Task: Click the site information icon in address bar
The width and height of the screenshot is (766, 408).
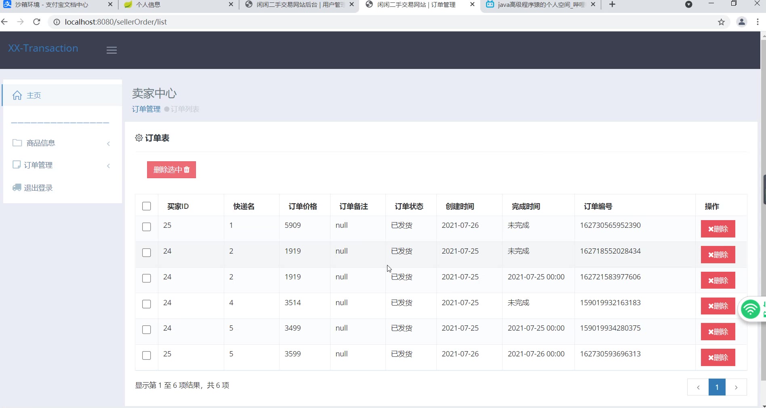Action: click(57, 22)
